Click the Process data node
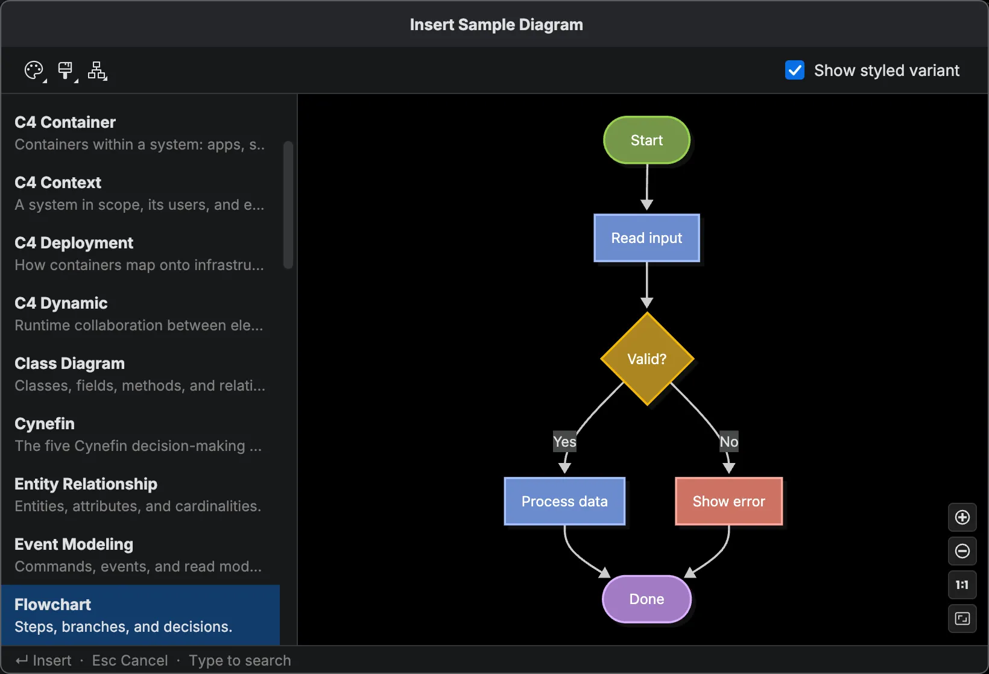 pyautogui.click(x=564, y=502)
